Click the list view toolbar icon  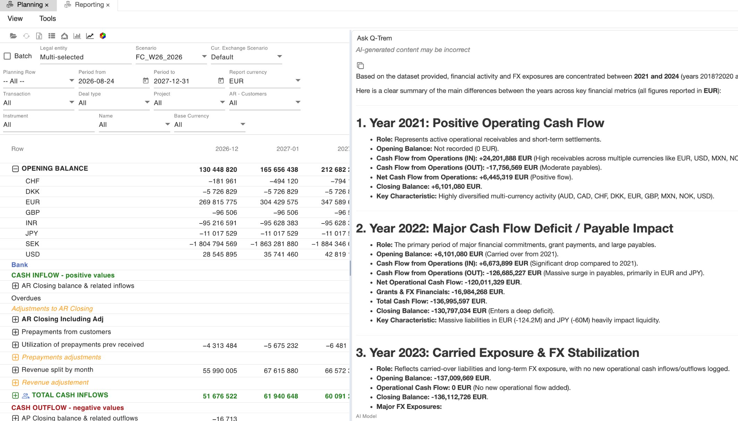point(52,36)
